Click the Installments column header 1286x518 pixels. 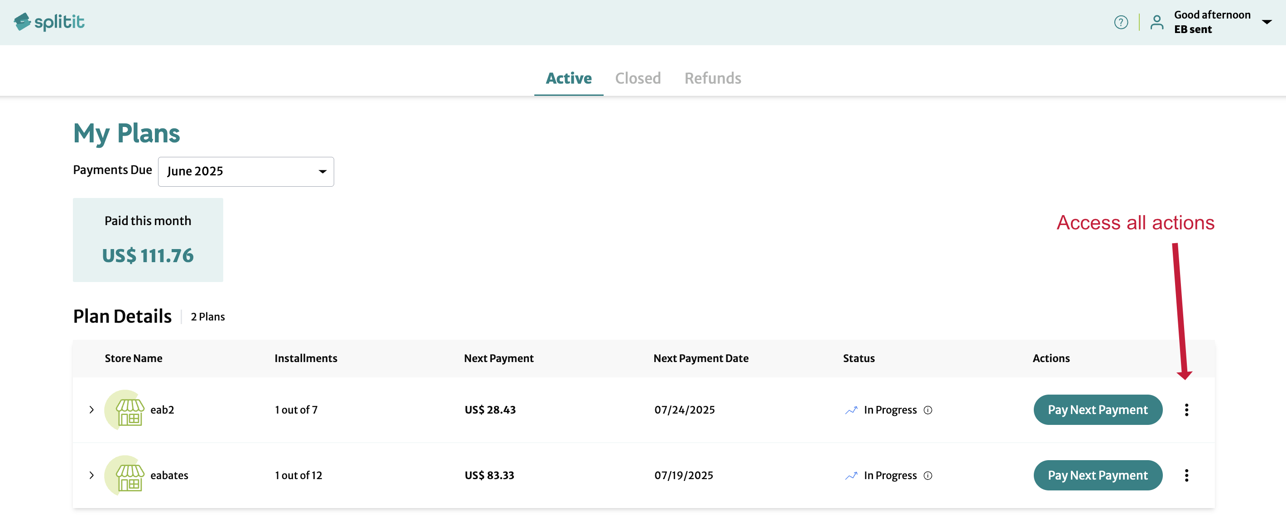point(306,358)
